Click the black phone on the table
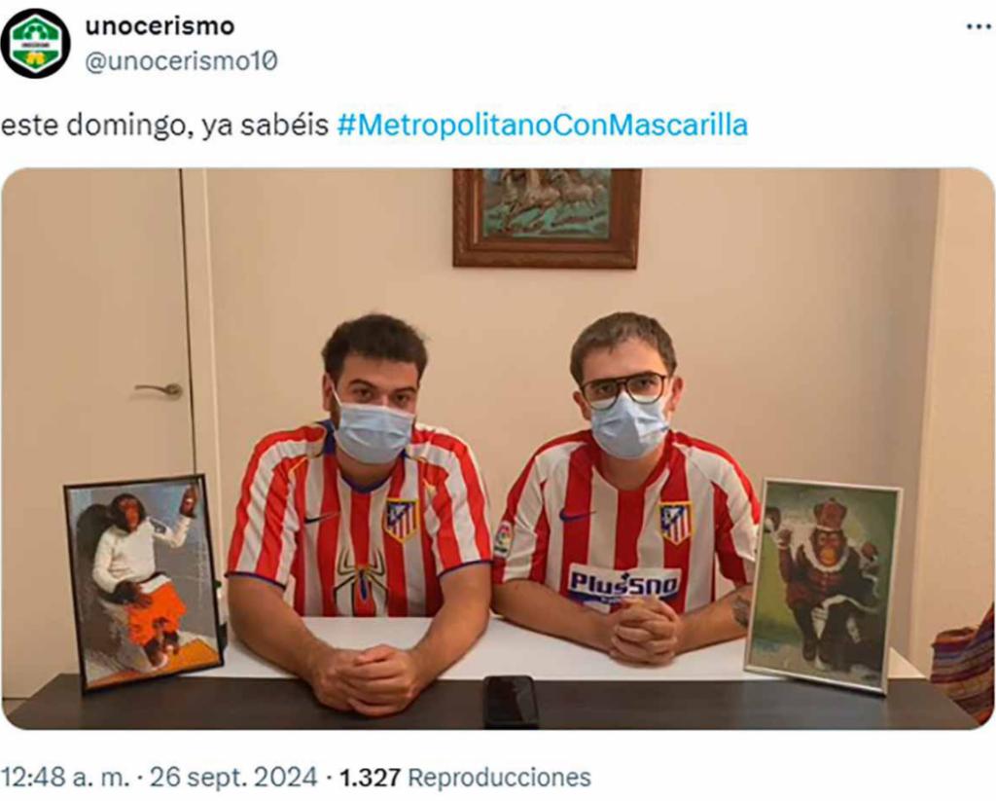This screenshot has width=996, height=801. (511, 701)
